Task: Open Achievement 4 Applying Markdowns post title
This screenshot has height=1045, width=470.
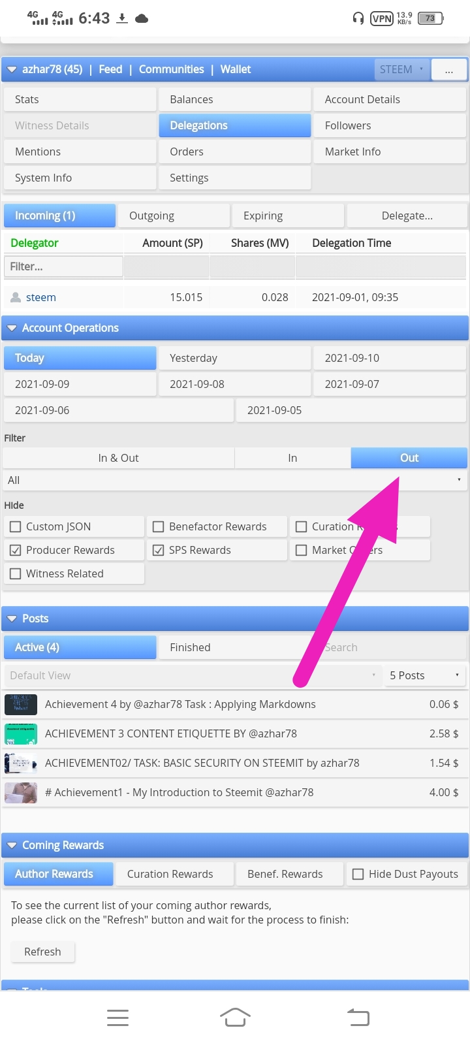Action: tap(180, 704)
